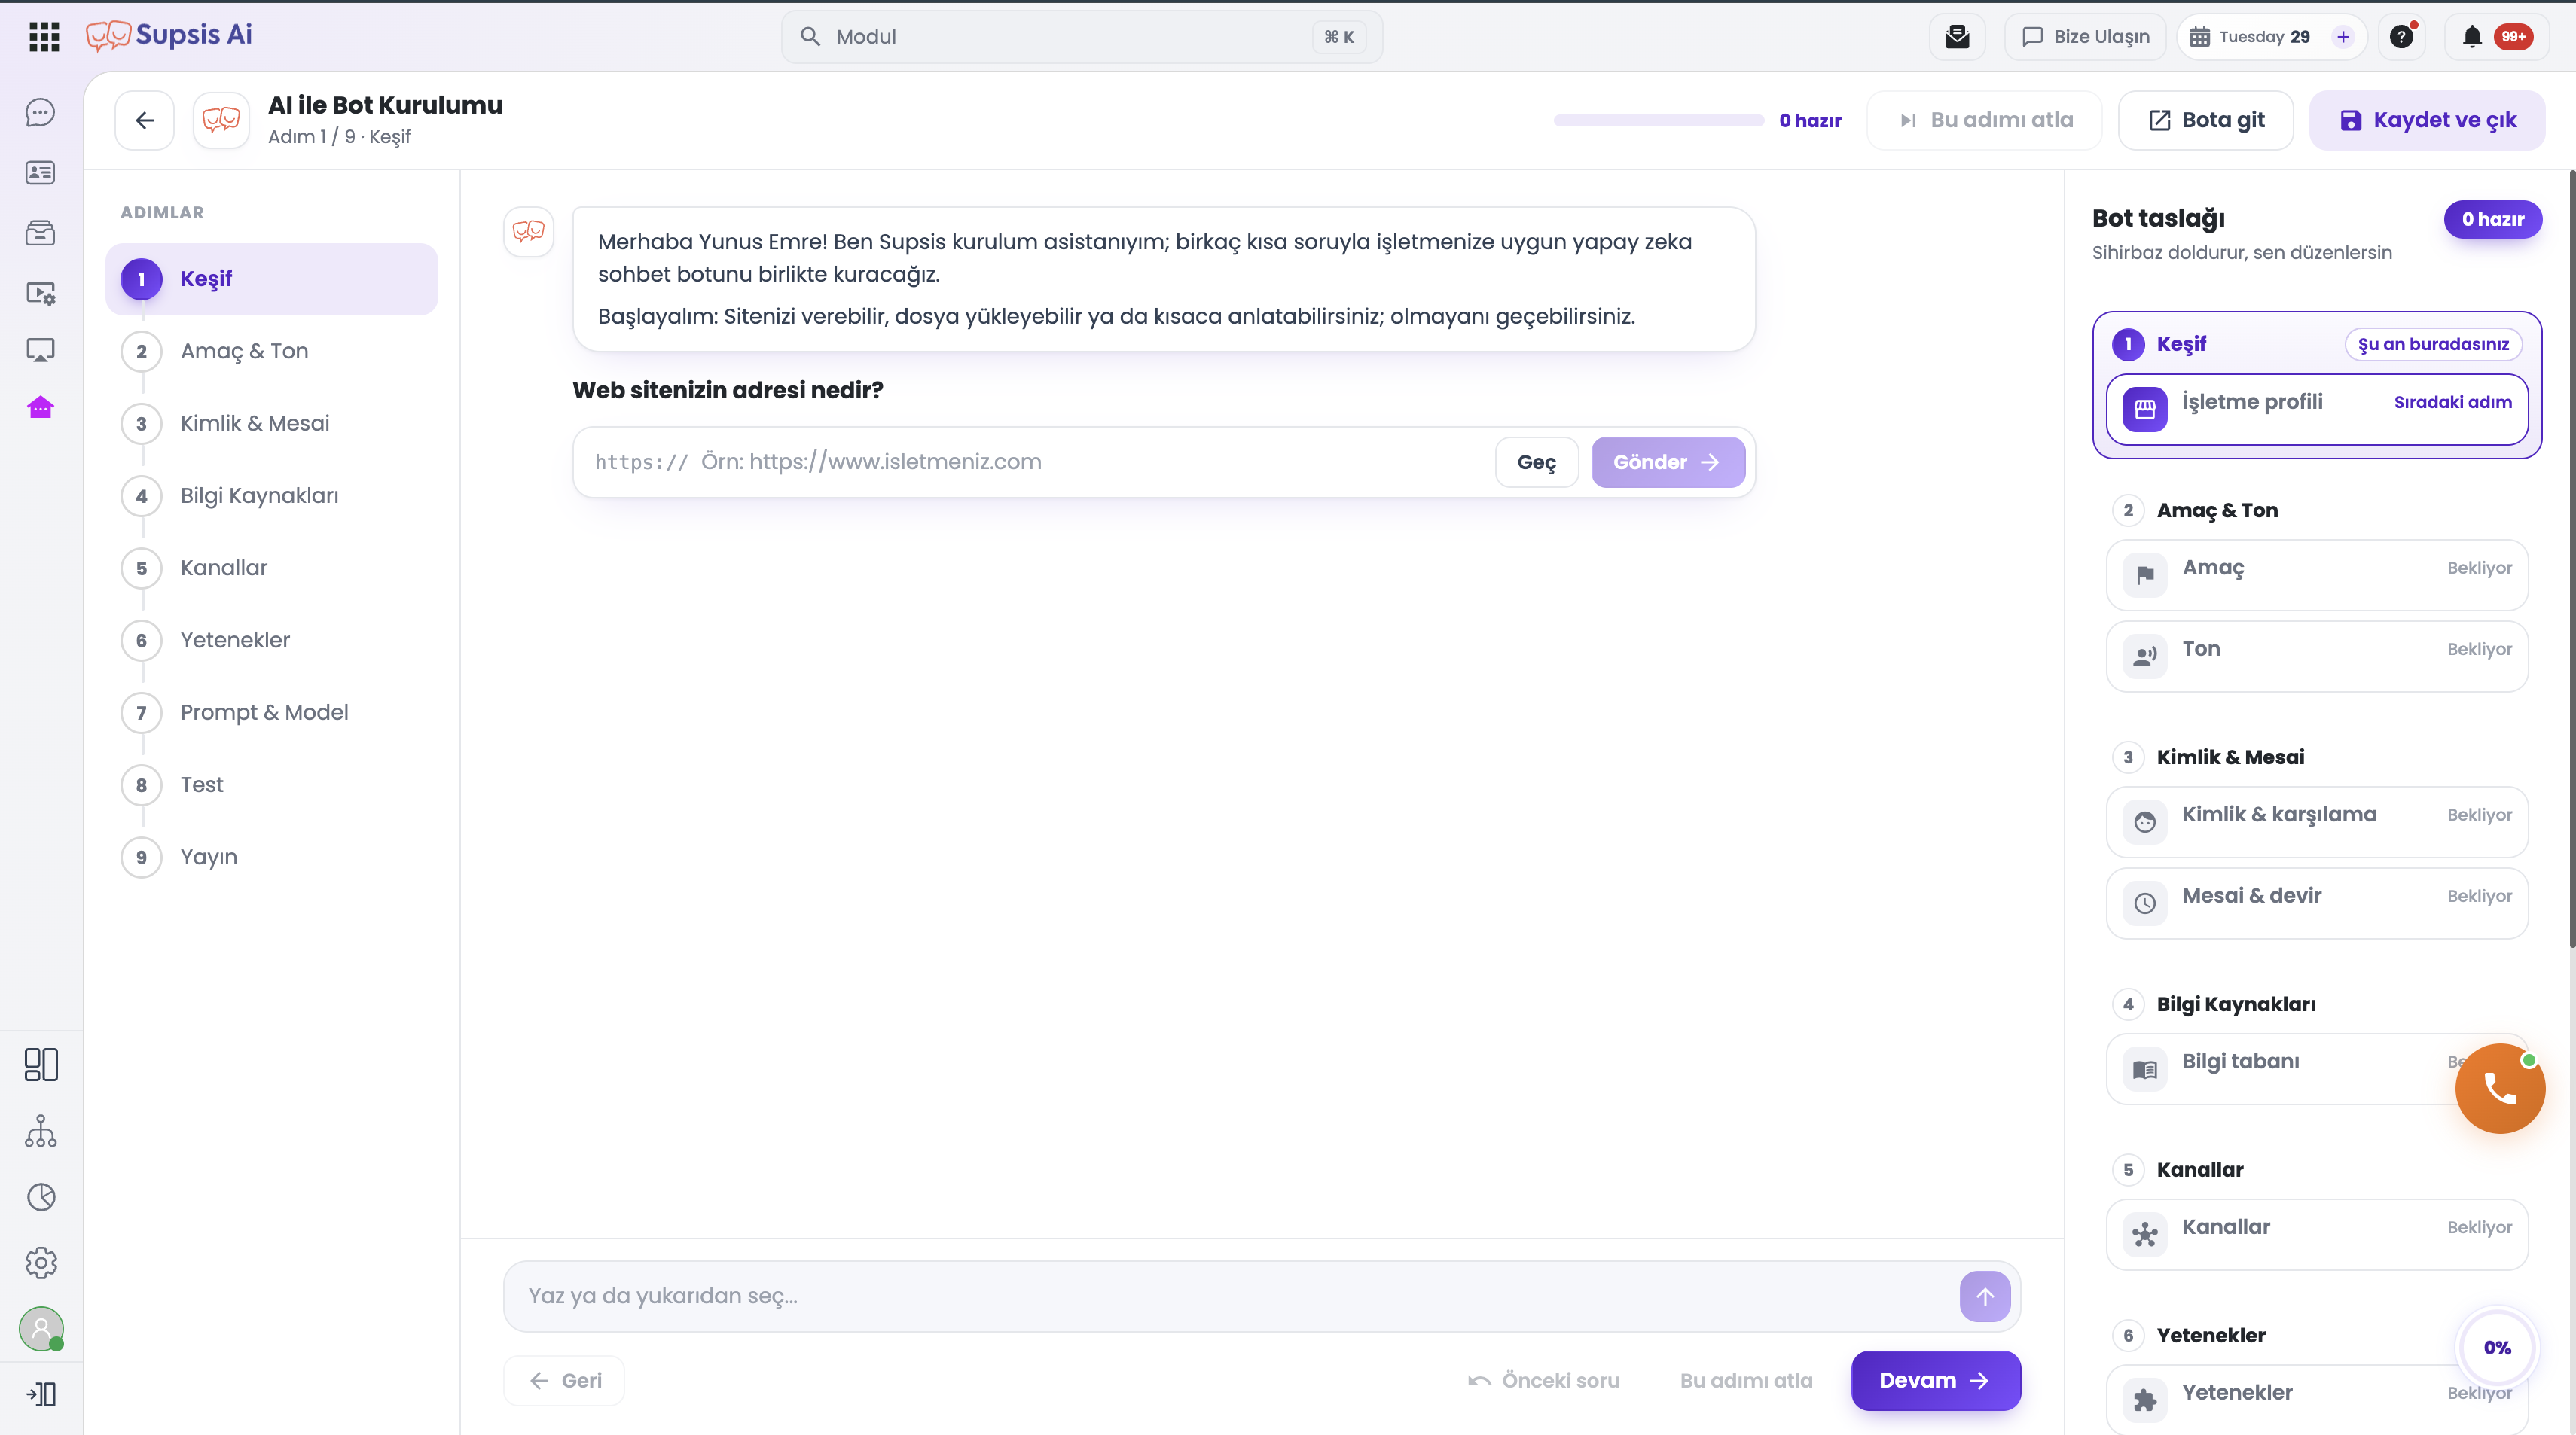Click the İşletme profili store icon
Viewport: 2576px width, 1435px height.
[x=2145, y=409]
